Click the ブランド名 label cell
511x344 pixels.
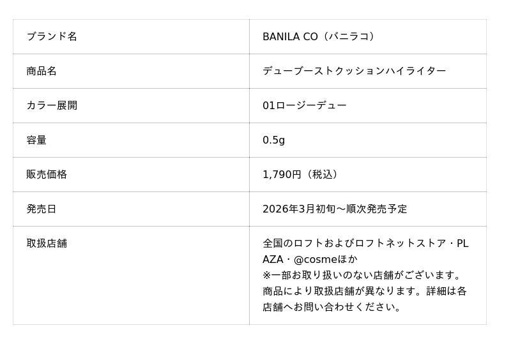pyautogui.click(x=52, y=36)
